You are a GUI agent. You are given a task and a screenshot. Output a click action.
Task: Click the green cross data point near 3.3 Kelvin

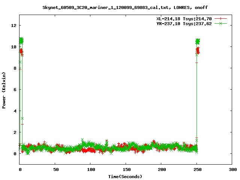tap(22, 118)
